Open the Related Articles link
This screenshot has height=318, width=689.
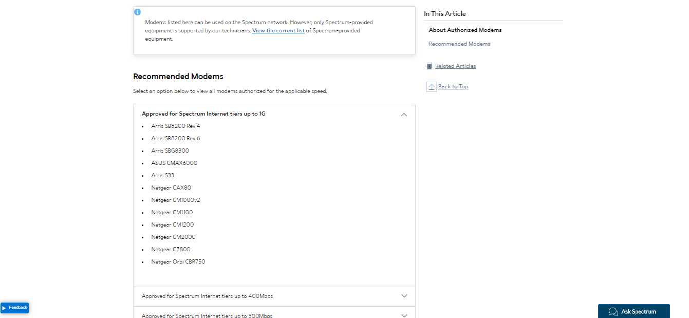[455, 66]
